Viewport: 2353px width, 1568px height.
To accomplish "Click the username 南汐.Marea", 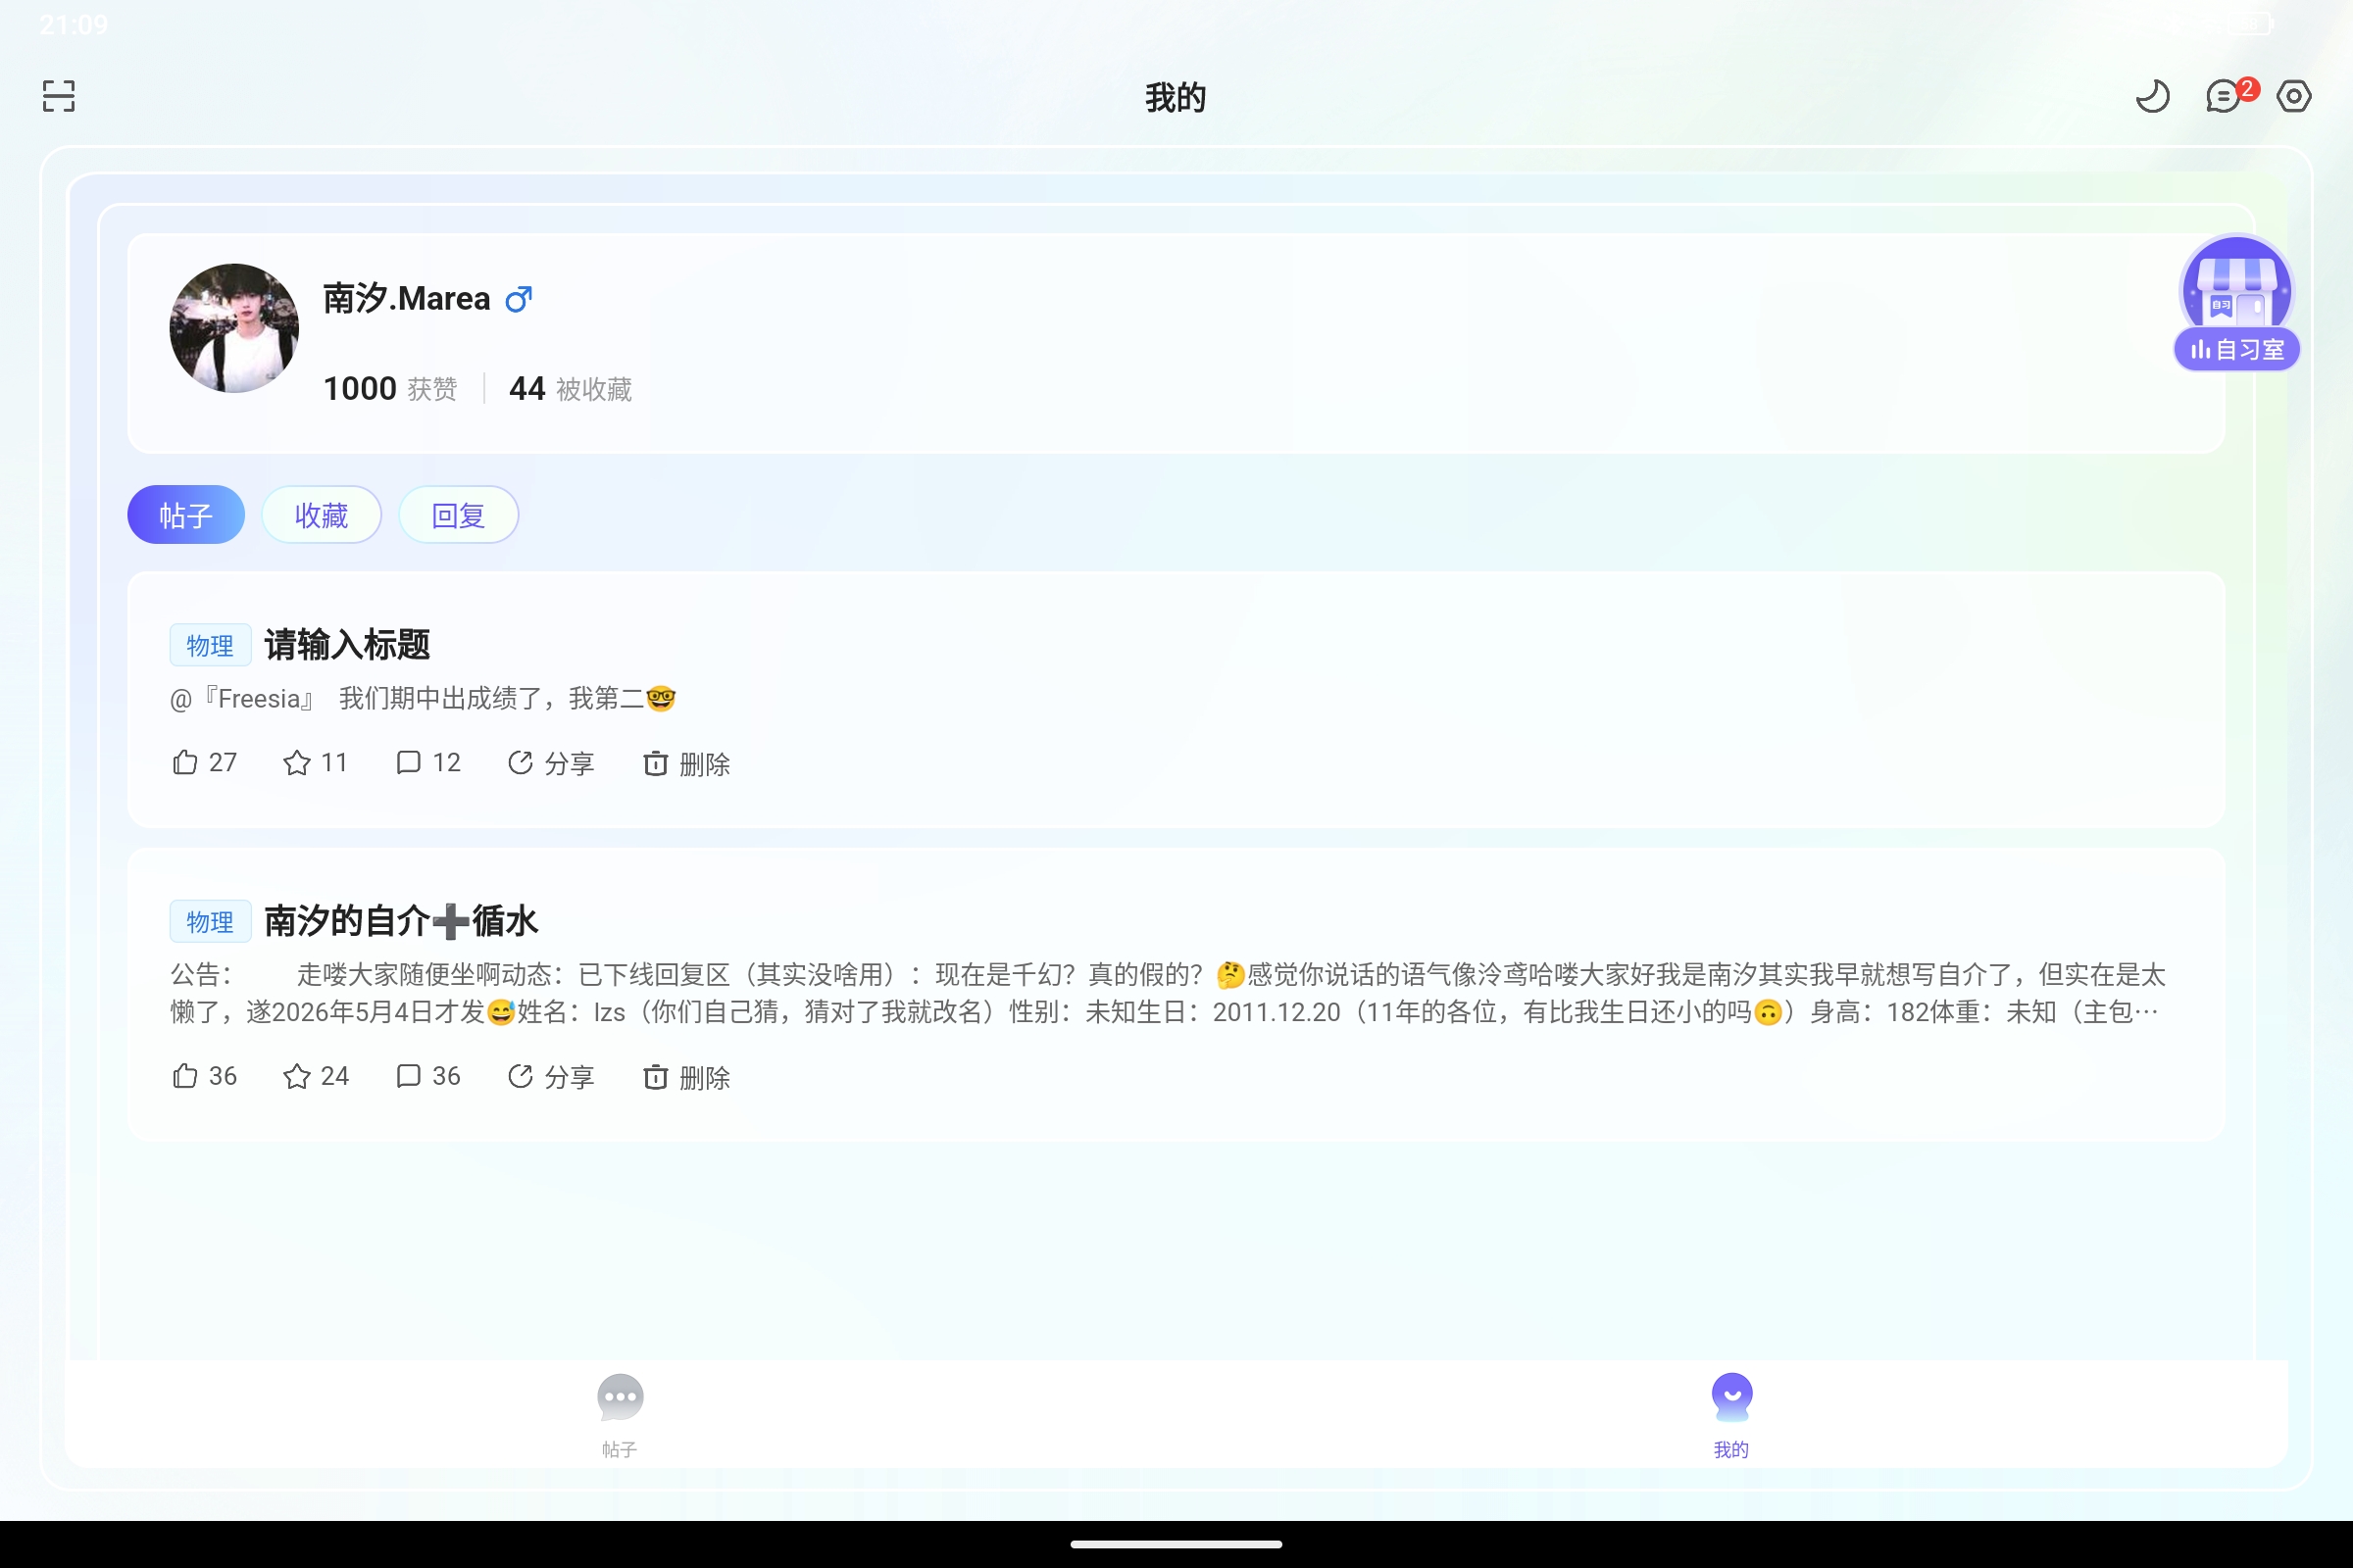I will [x=406, y=298].
